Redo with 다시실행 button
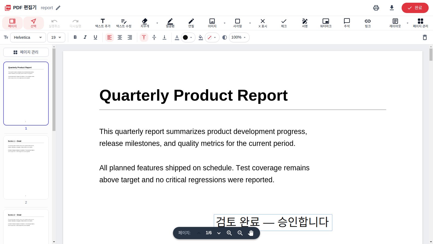 [76, 23]
